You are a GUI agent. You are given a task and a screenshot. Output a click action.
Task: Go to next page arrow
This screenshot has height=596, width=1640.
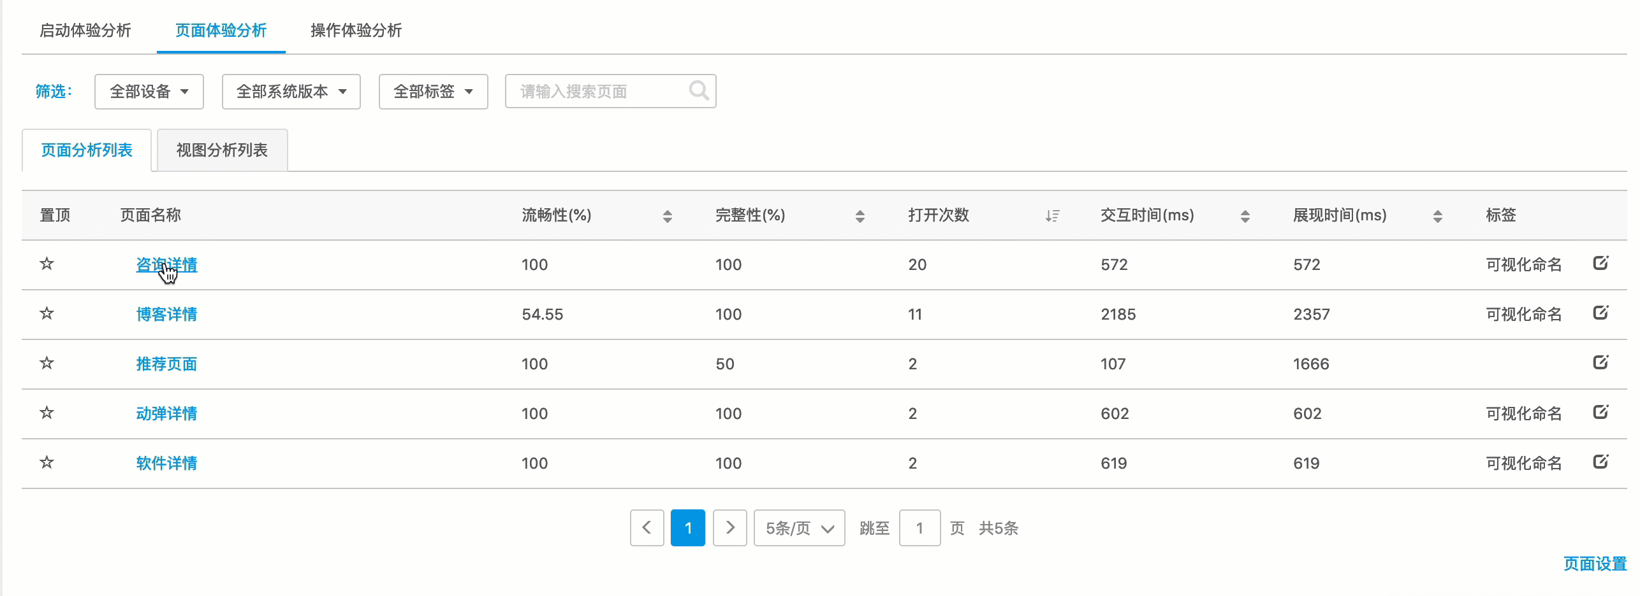click(729, 528)
